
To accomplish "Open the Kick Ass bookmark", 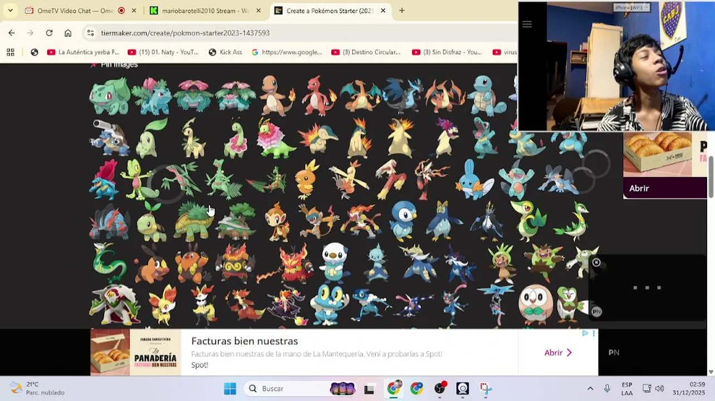I will click(x=225, y=52).
